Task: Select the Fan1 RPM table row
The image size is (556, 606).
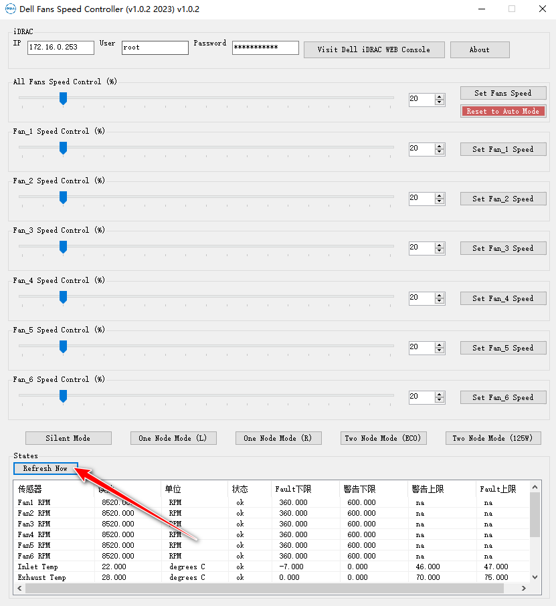Action: [x=271, y=502]
